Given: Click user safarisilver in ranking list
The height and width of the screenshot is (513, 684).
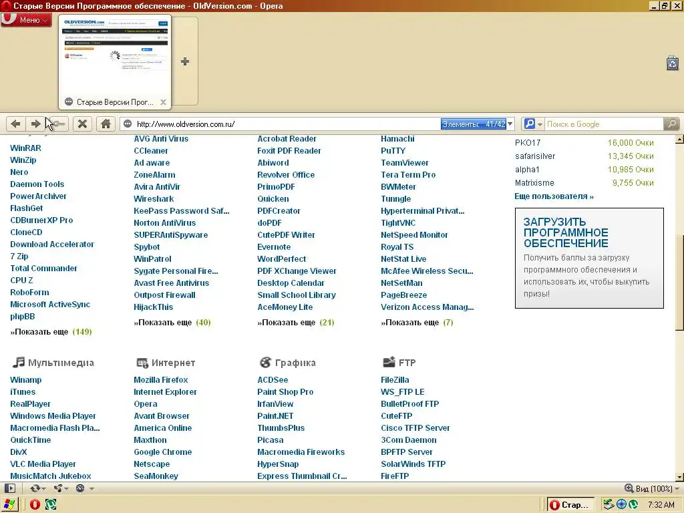Looking at the screenshot, I should click(535, 156).
